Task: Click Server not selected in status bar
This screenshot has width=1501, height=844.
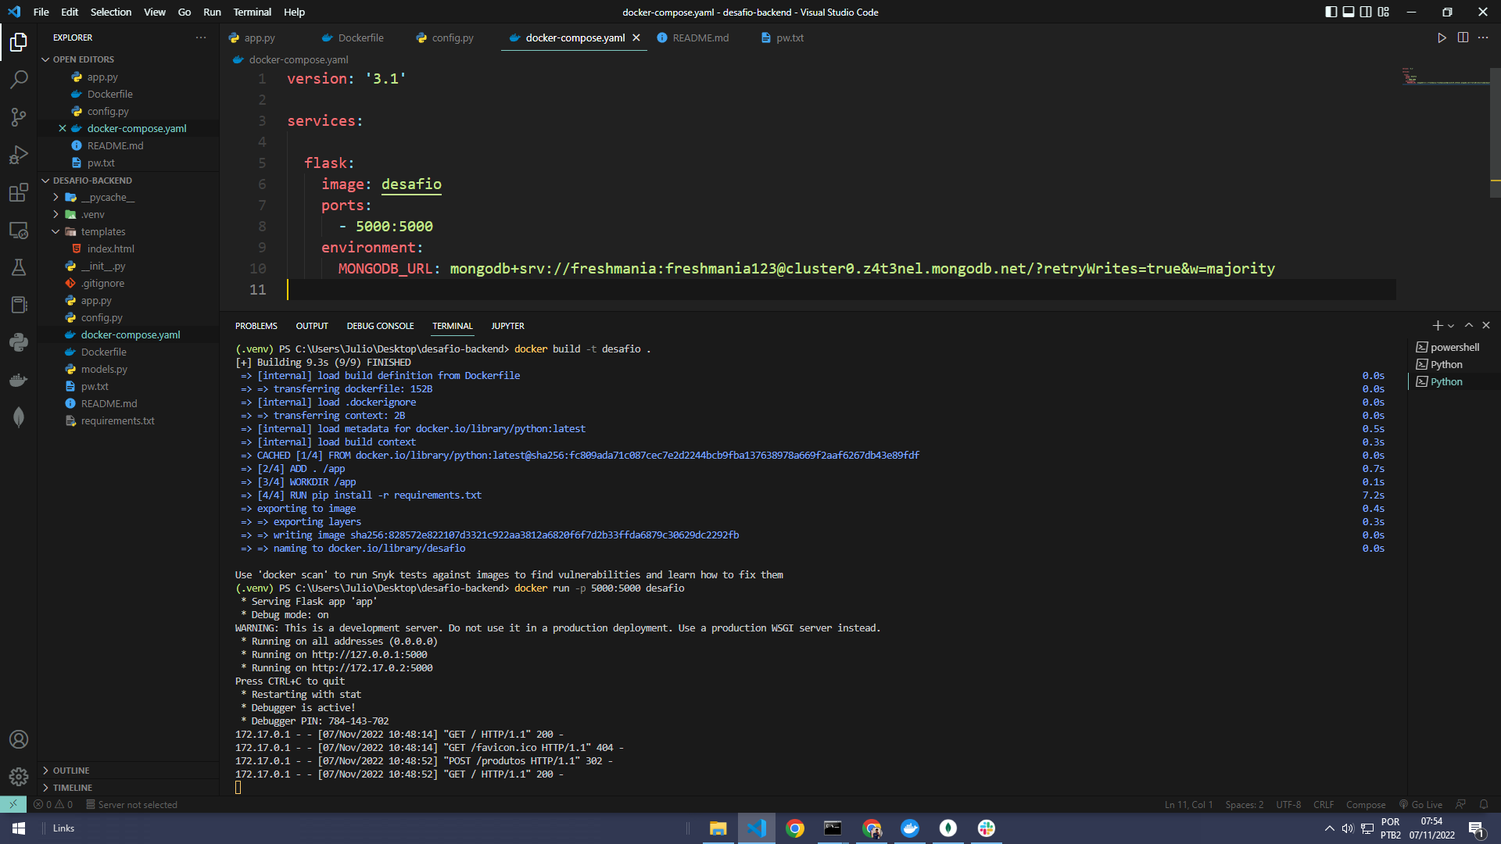Action: click(x=131, y=804)
